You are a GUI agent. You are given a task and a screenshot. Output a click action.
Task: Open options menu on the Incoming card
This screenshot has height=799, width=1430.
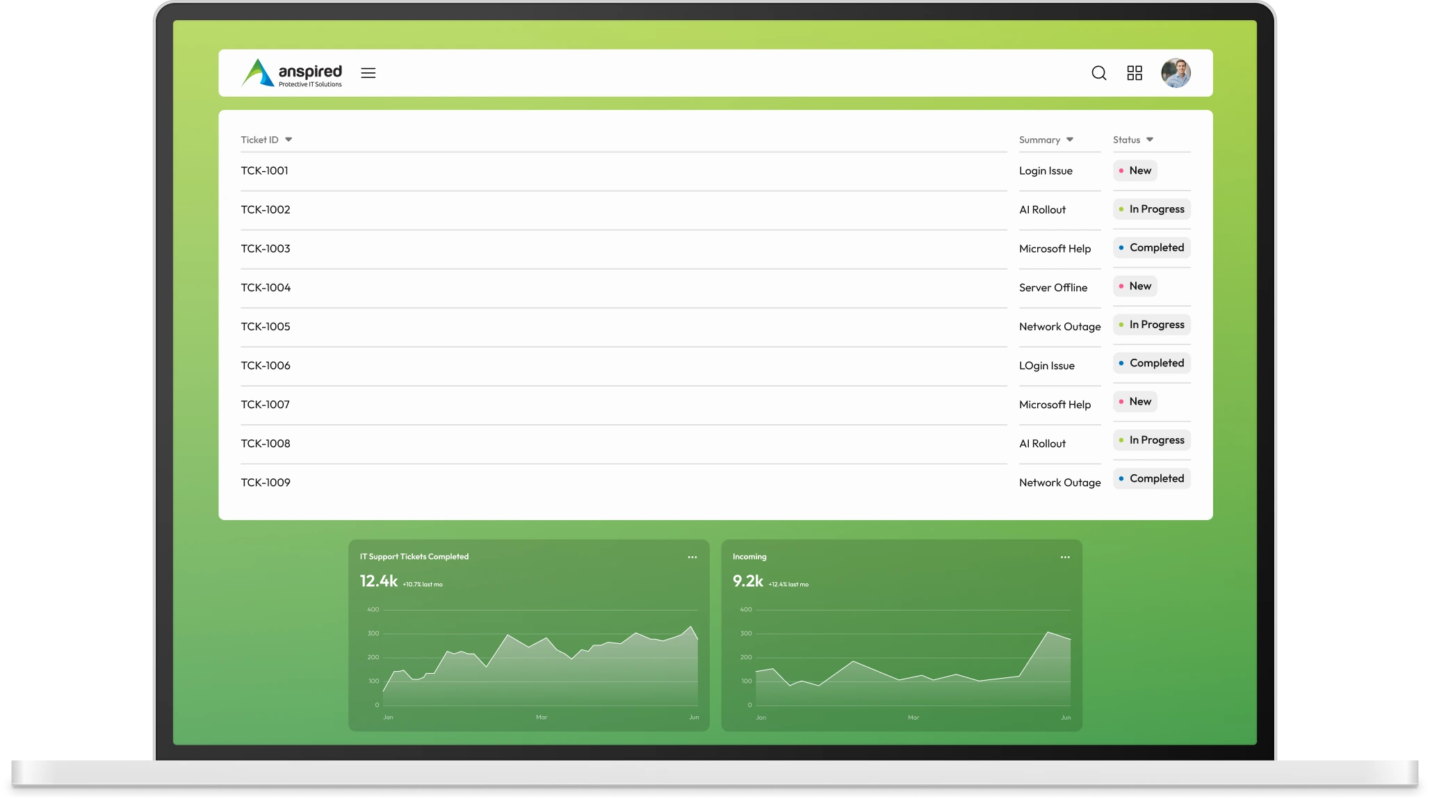(1065, 558)
